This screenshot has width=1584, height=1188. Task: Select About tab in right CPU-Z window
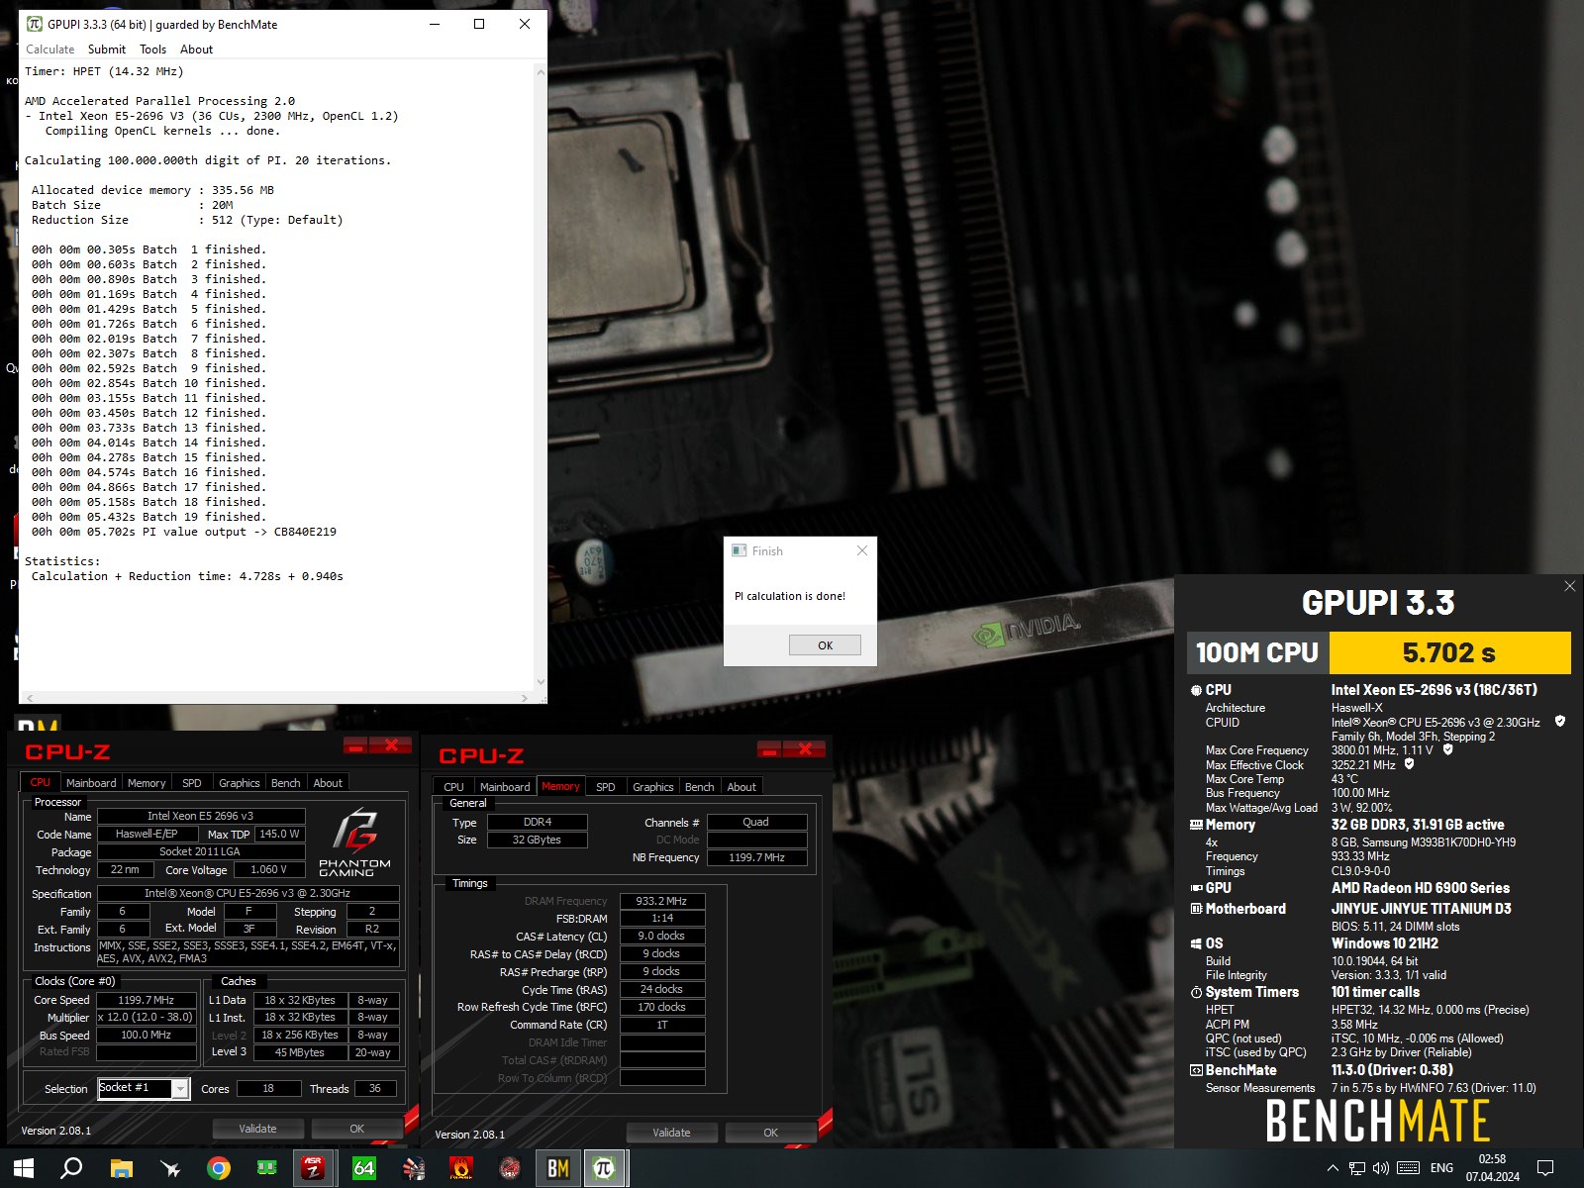[x=742, y=787]
